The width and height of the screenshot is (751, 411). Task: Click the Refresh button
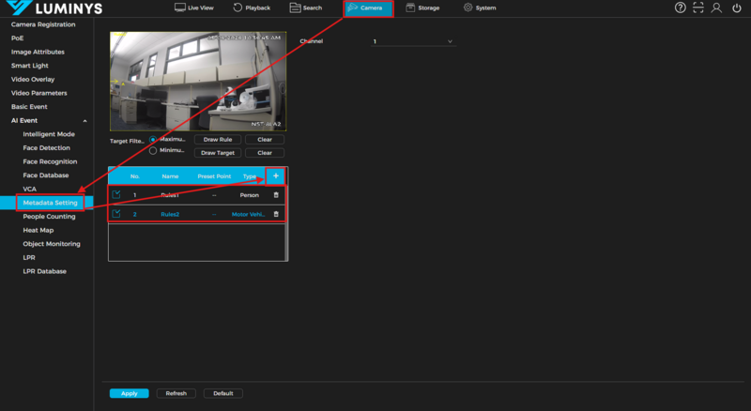point(176,393)
